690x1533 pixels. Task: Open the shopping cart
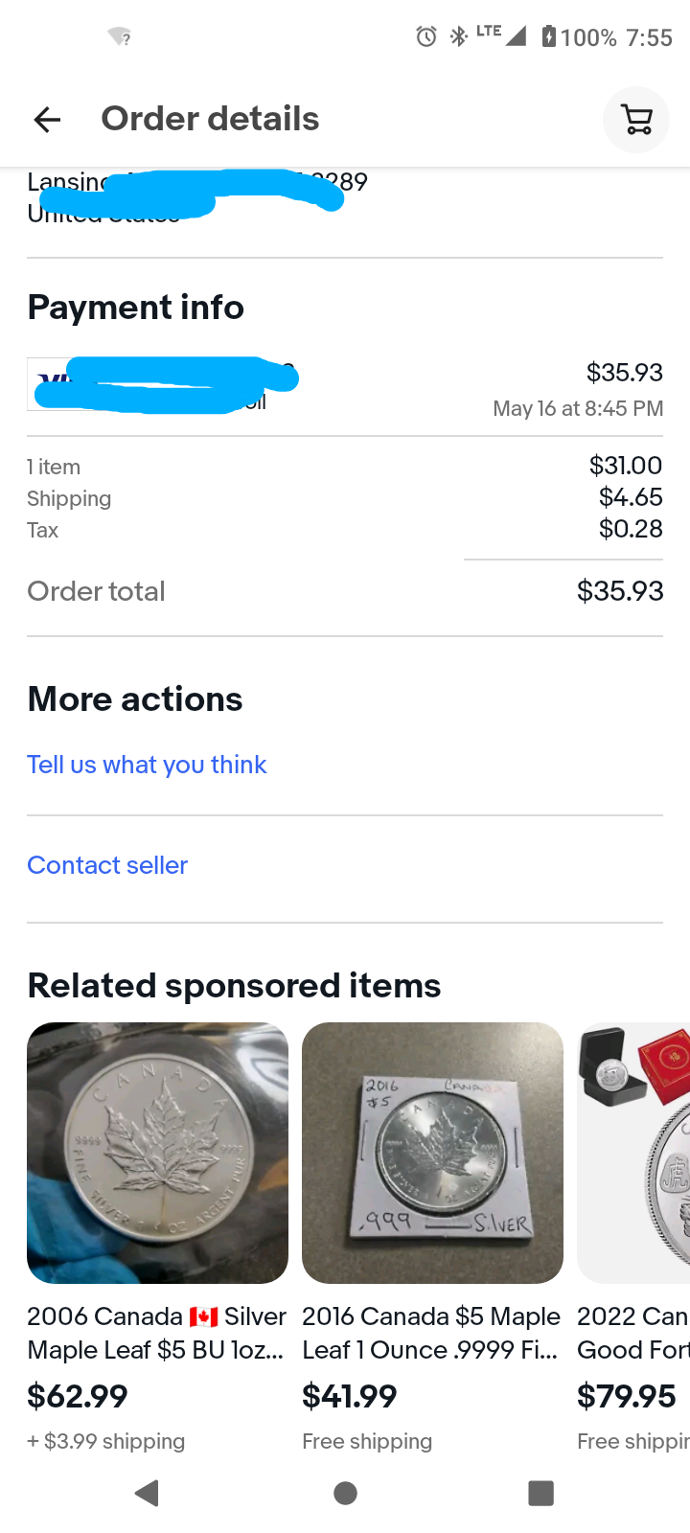(636, 120)
